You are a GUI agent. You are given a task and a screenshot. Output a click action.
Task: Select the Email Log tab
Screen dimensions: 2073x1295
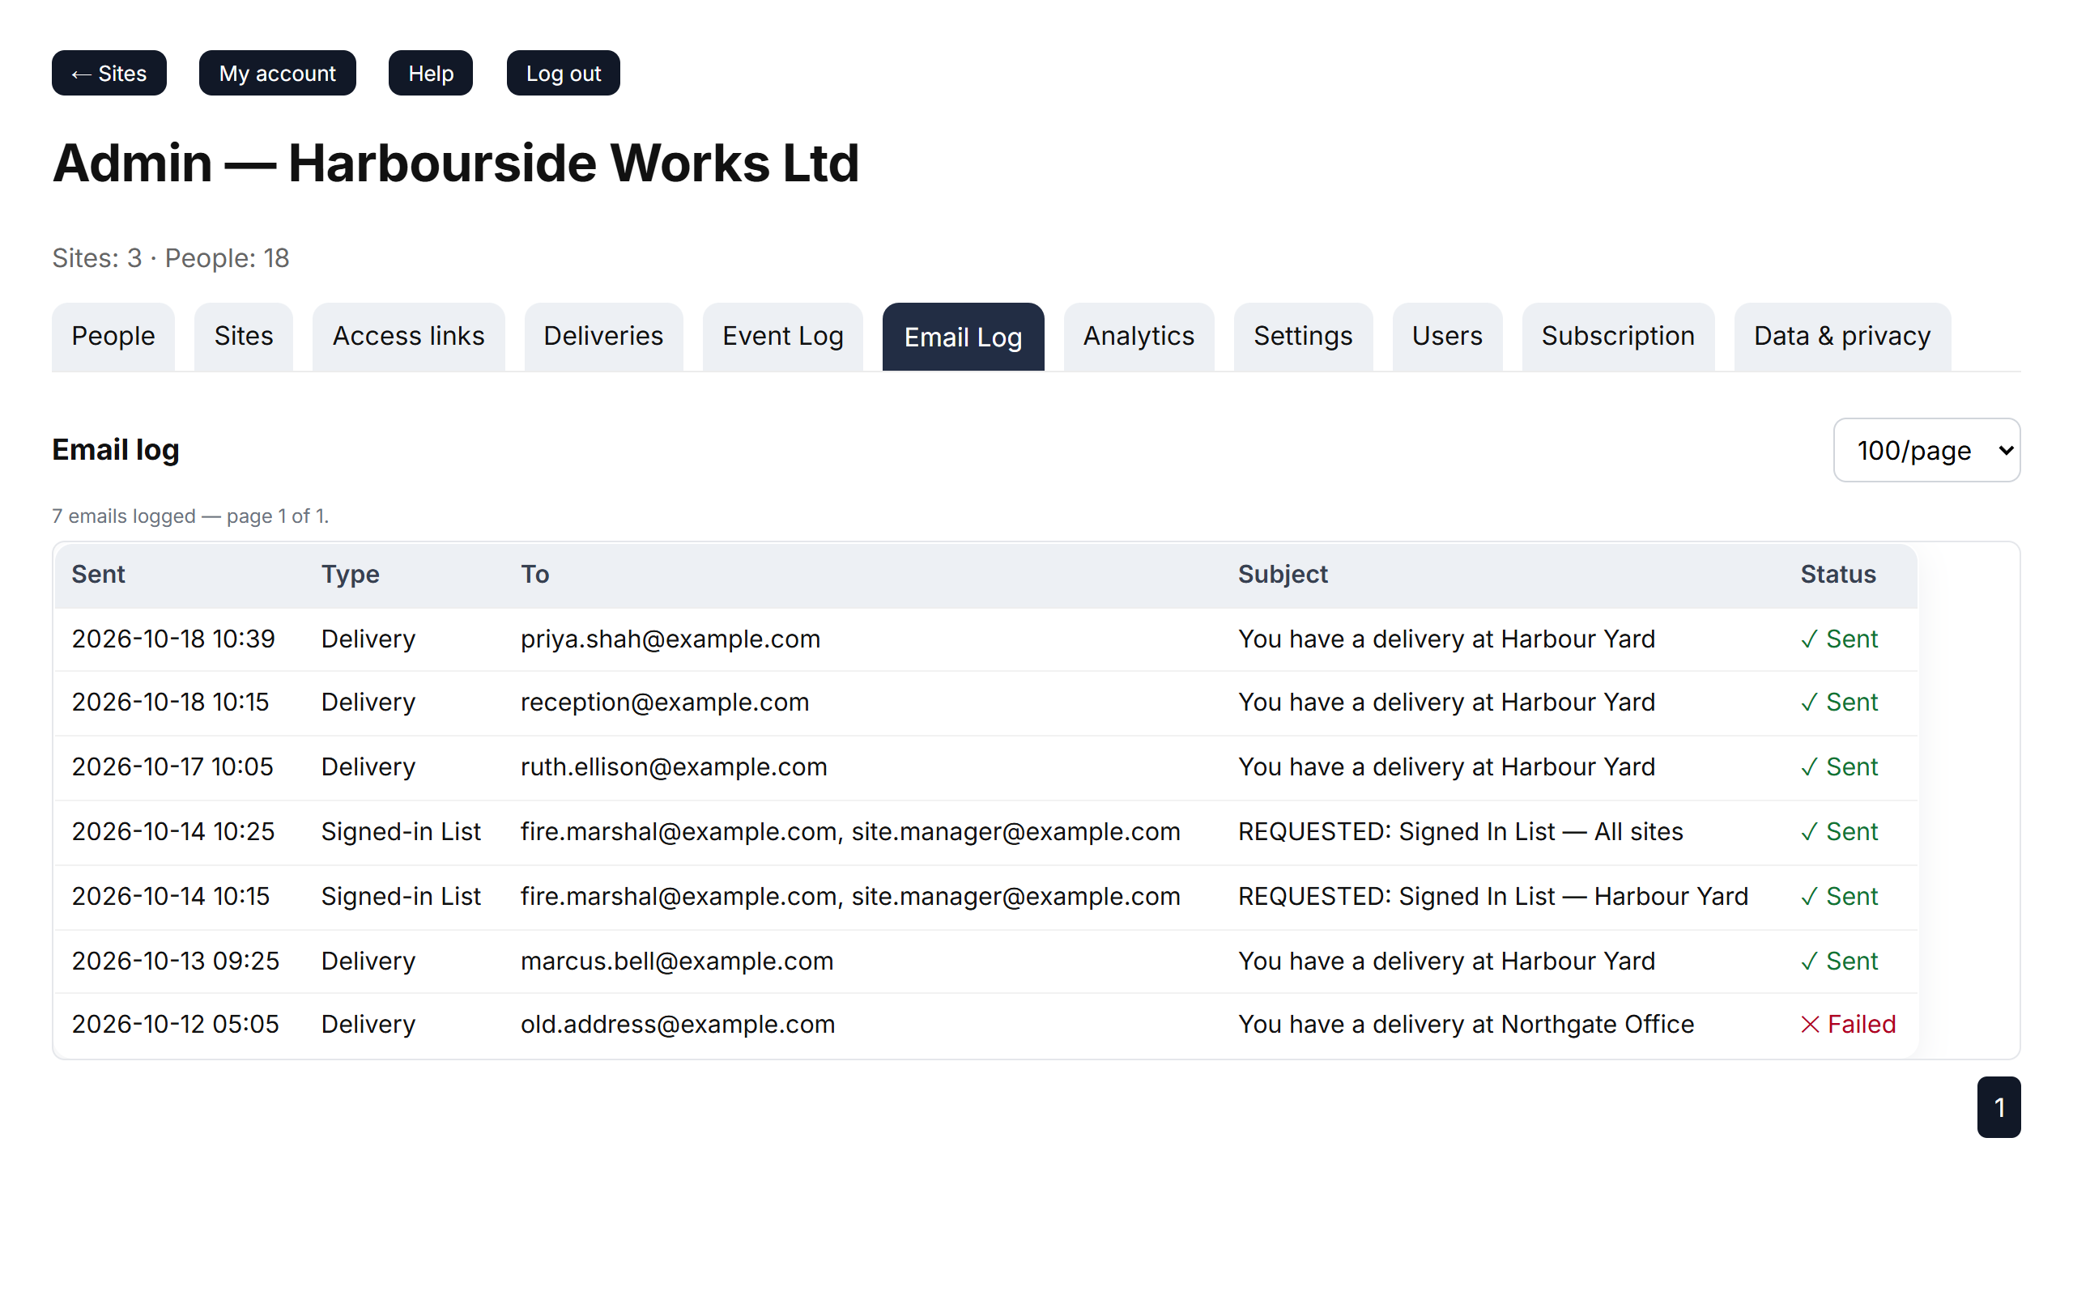click(x=963, y=337)
